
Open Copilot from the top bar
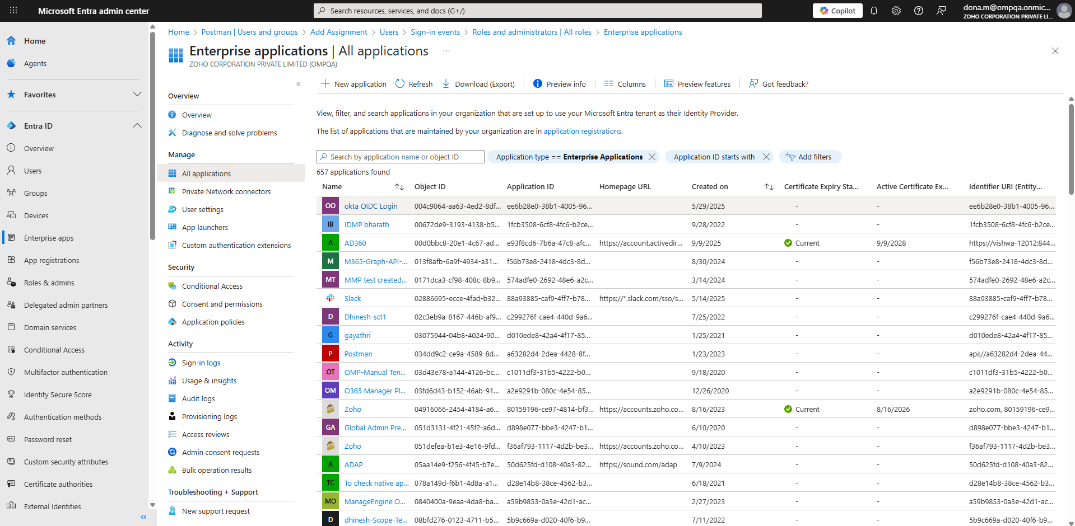(x=837, y=10)
